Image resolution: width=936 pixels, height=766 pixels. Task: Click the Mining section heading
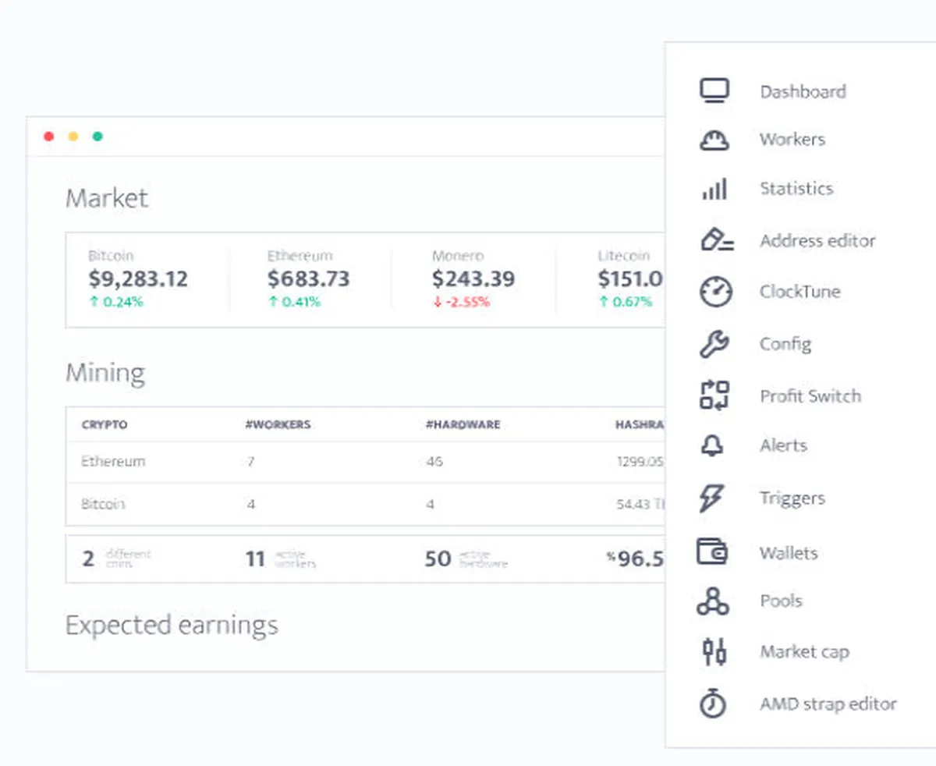point(105,373)
